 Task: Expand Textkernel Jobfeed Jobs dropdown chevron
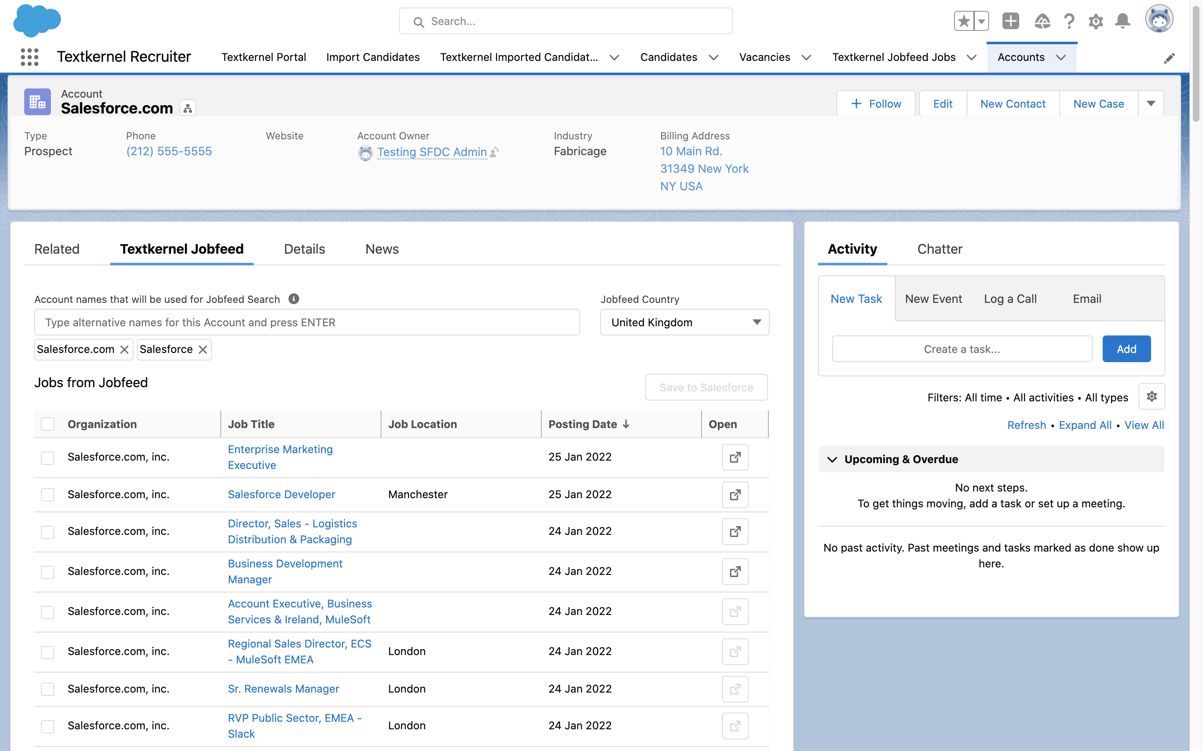coord(972,58)
